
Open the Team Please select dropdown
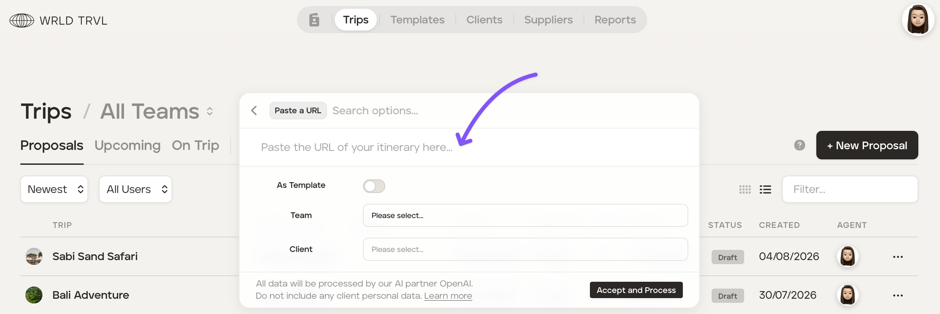pos(525,215)
